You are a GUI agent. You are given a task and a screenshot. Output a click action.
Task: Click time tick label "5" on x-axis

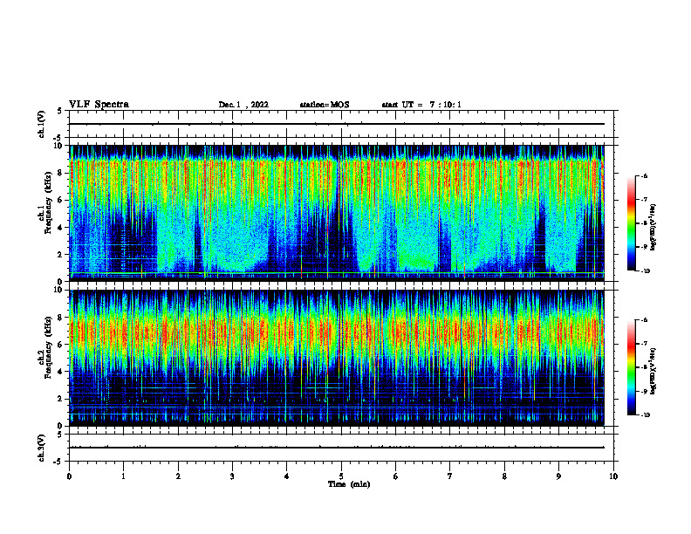click(x=341, y=476)
